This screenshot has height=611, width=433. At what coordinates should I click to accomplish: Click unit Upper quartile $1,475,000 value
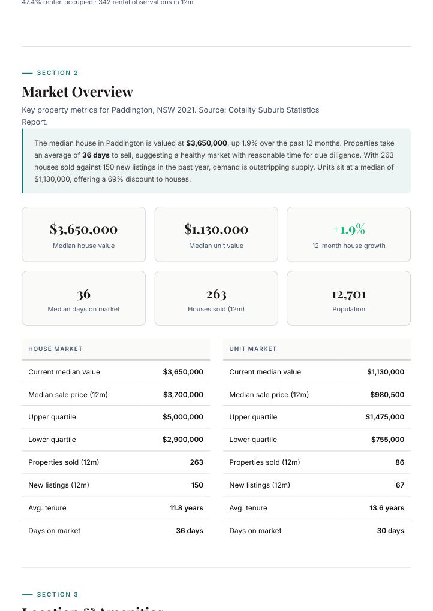click(385, 417)
